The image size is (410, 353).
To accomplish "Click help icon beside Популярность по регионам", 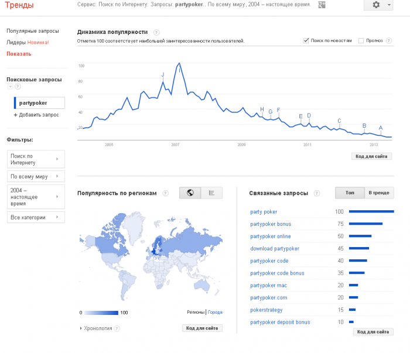I will (166, 193).
